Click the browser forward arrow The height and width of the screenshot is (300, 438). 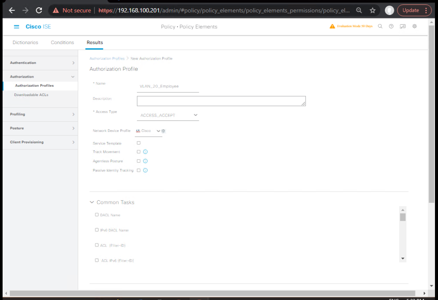click(x=25, y=10)
